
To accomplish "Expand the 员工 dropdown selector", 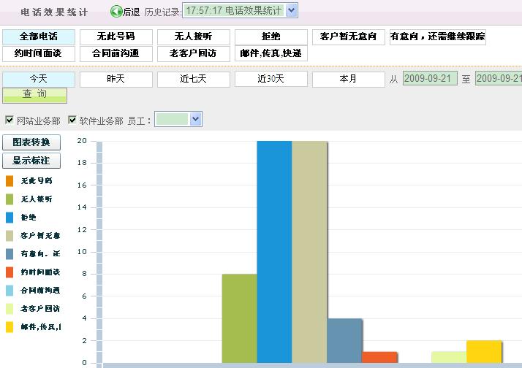I will 195,119.
